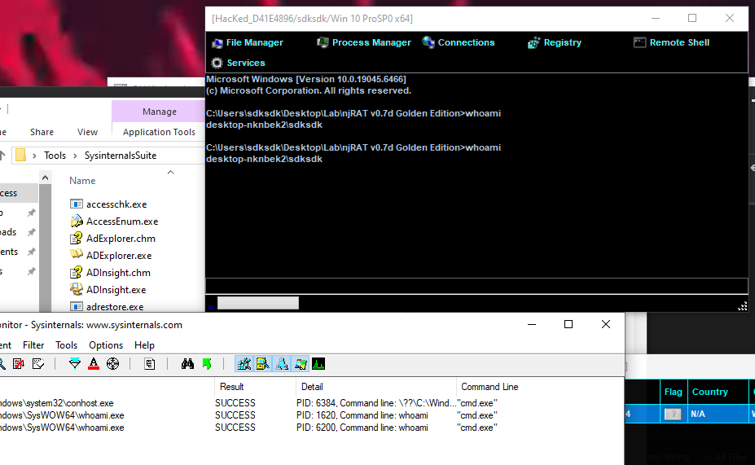
Task: Click the green jump-to-object arrow icon
Action: click(207, 364)
